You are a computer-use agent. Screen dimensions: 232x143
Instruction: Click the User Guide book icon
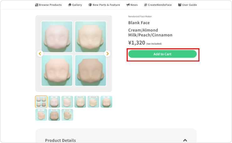pos(180,5)
